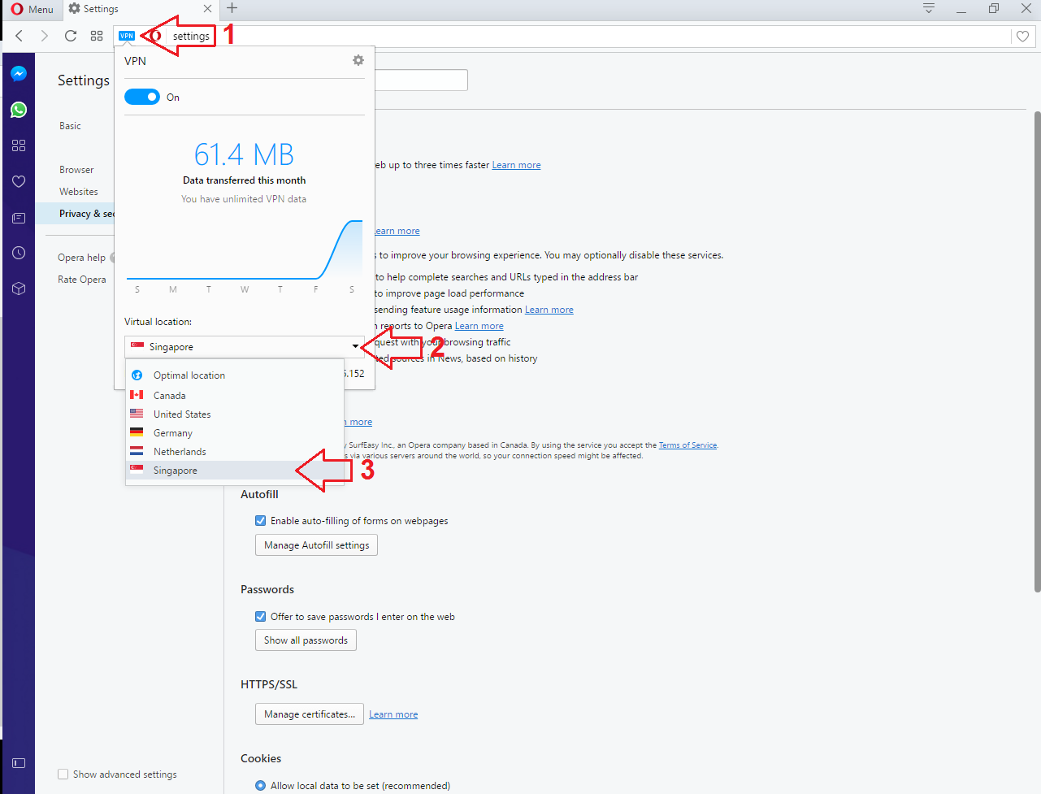This screenshot has width=1041, height=794.
Task: Select Allow local data to be set radio
Action: [260, 786]
